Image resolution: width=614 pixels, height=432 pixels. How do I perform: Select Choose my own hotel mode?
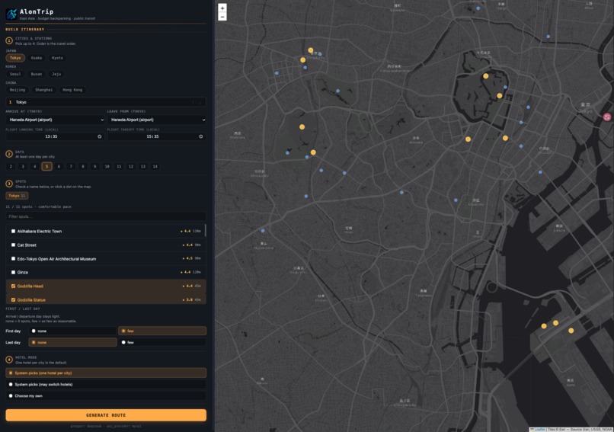[x=106, y=395]
